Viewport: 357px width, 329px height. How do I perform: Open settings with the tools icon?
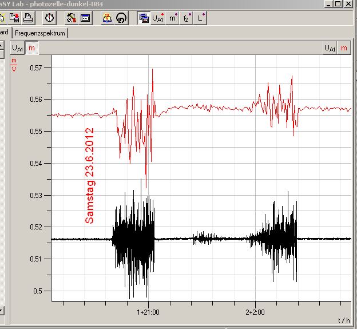click(71, 18)
